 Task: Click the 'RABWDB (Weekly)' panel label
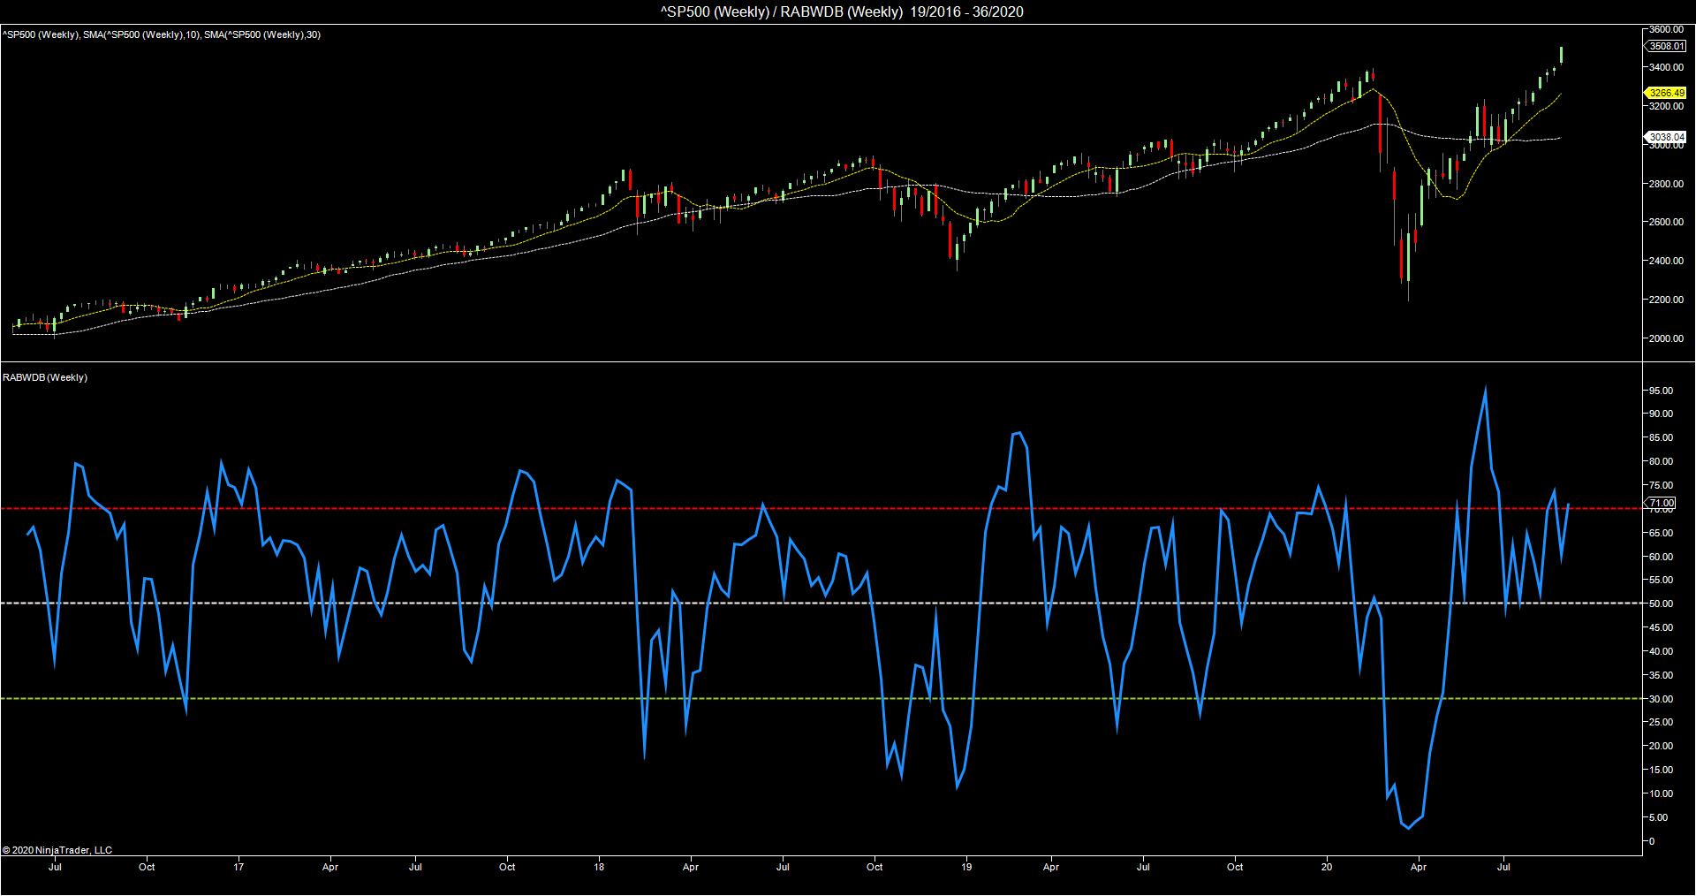tap(45, 377)
